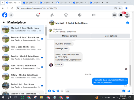Open a new browser tab
The image size is (134, 100).
pyautogui.click(x=107, y=3)
